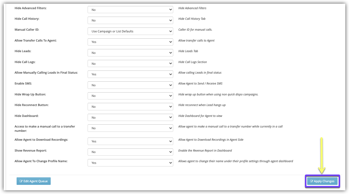Open the Show Revenue Report dropdown
Screen dimensions: 349x194
pyautogui.click(x=130, y=152)
